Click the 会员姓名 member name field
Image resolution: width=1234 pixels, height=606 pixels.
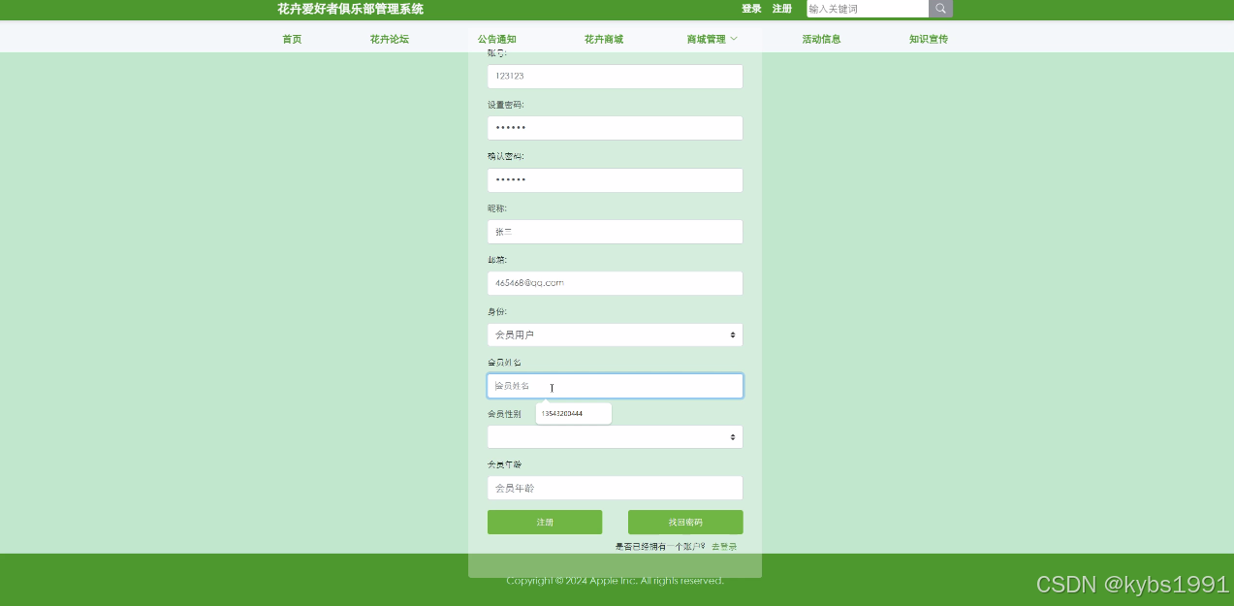(x=615, y=386)
